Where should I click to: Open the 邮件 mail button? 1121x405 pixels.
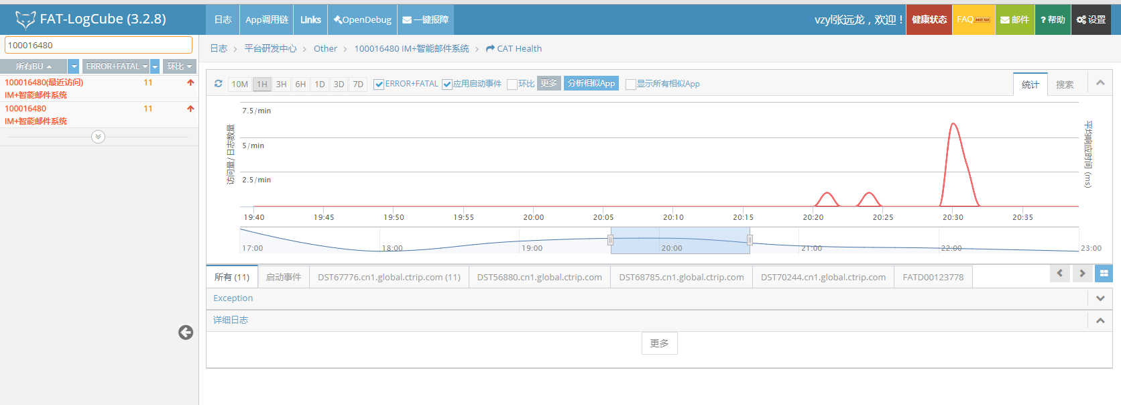[x=1014, y=20]
